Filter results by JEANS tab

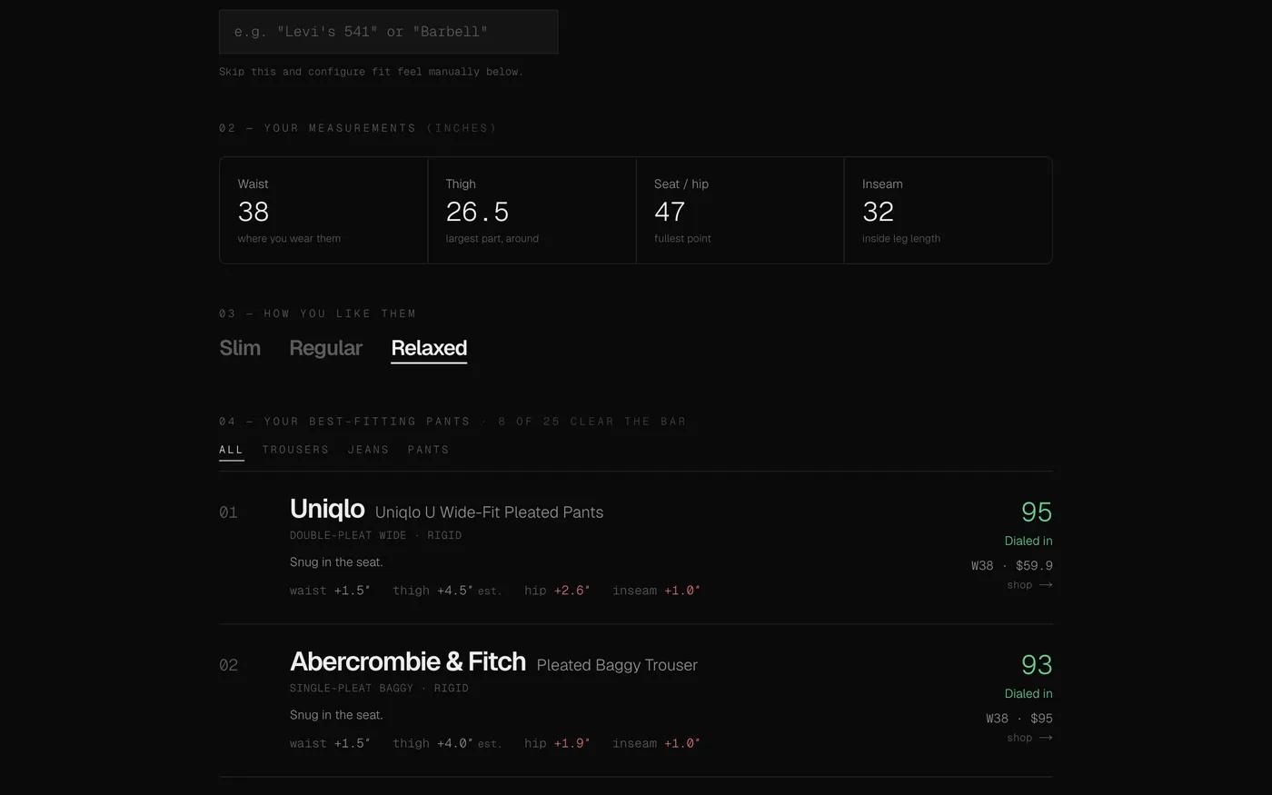point(368,450)
